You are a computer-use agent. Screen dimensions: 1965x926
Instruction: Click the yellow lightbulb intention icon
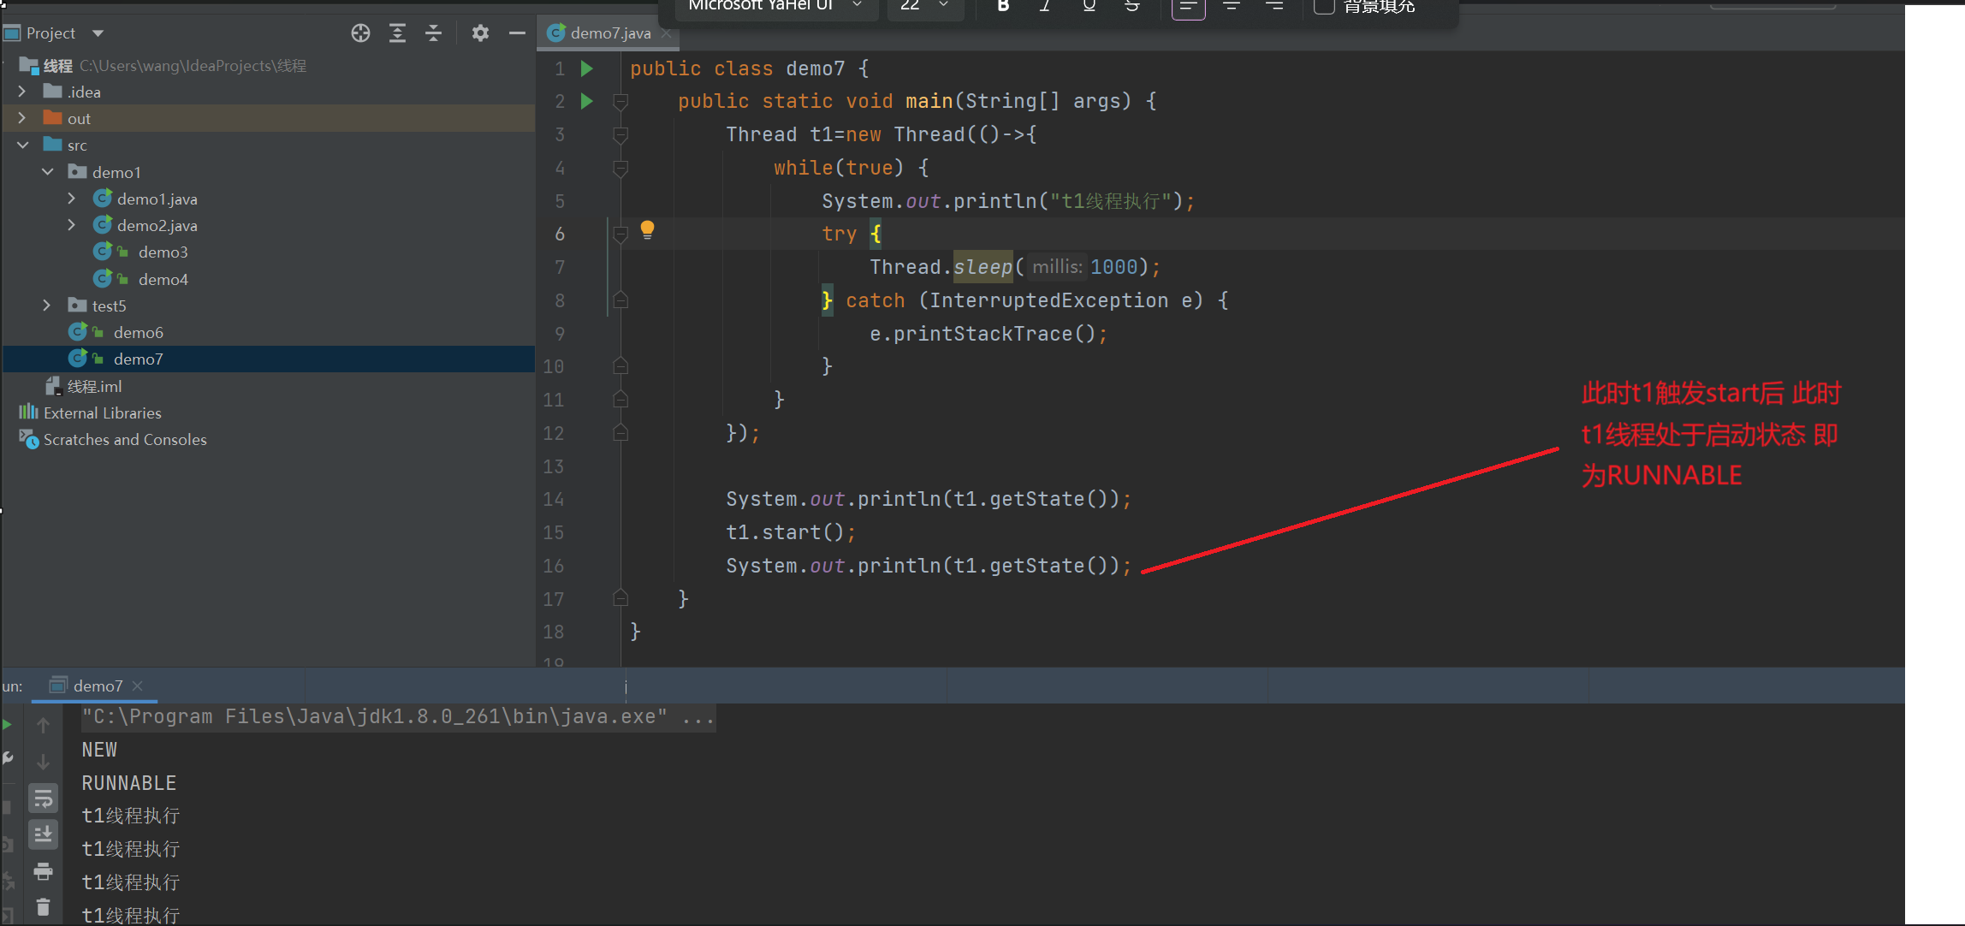point(647,229)
